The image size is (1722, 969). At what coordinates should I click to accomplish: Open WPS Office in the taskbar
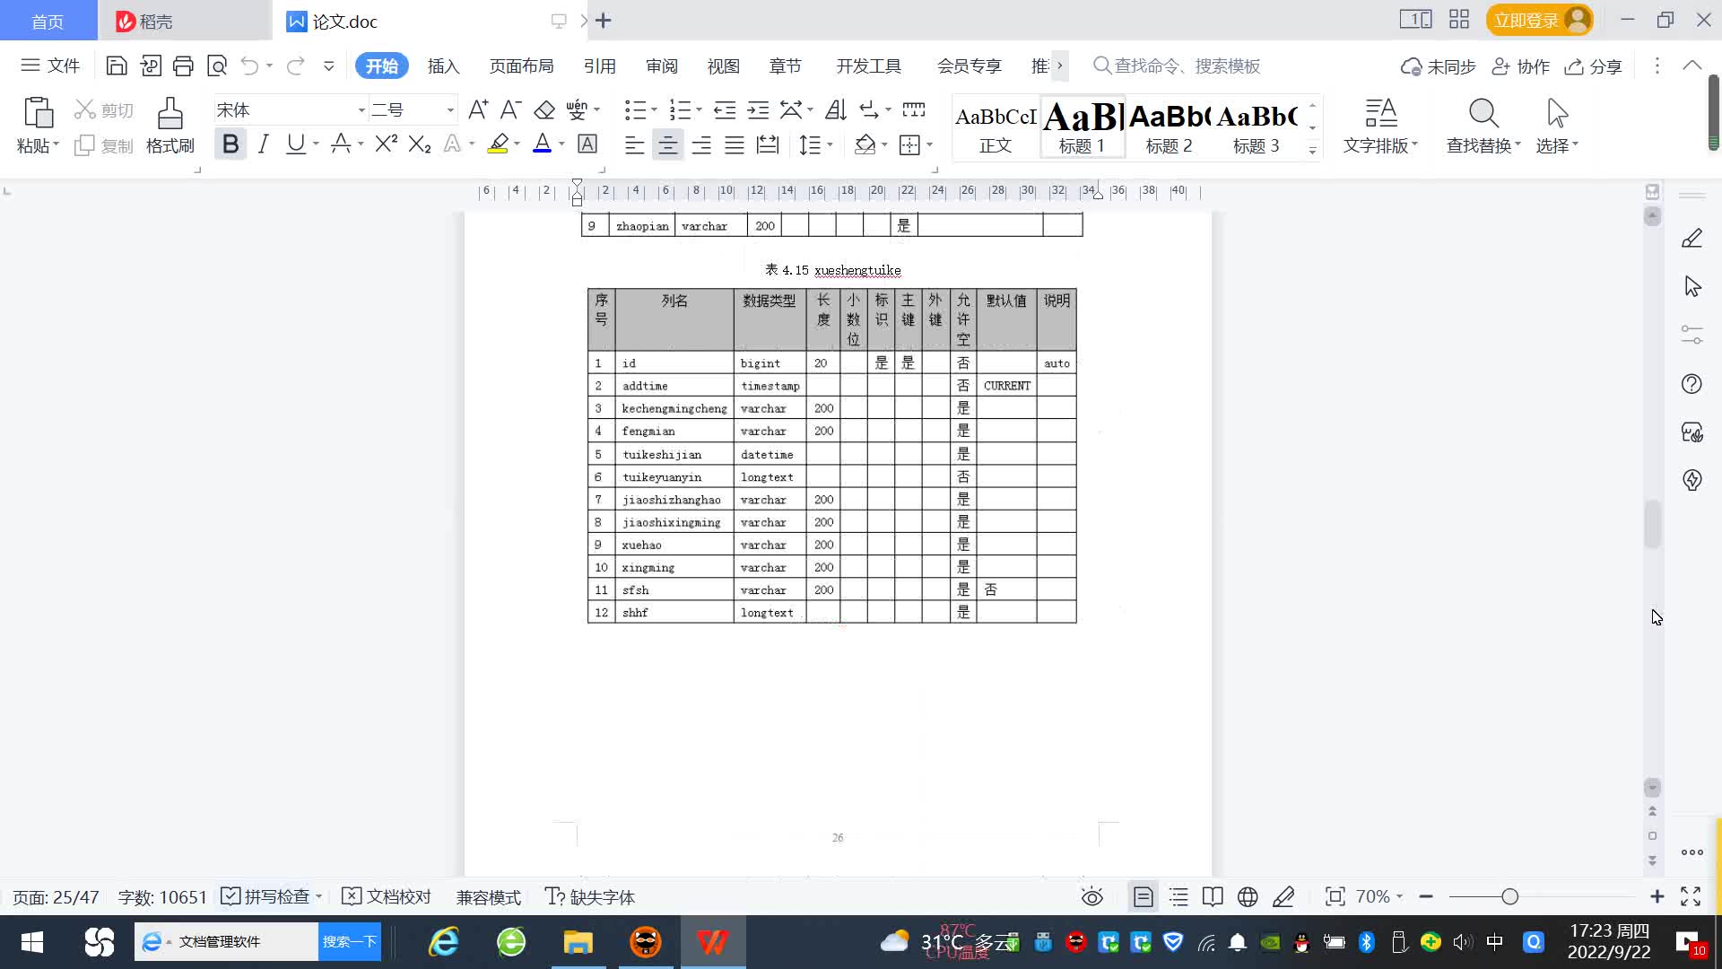[x=712, y=941]
